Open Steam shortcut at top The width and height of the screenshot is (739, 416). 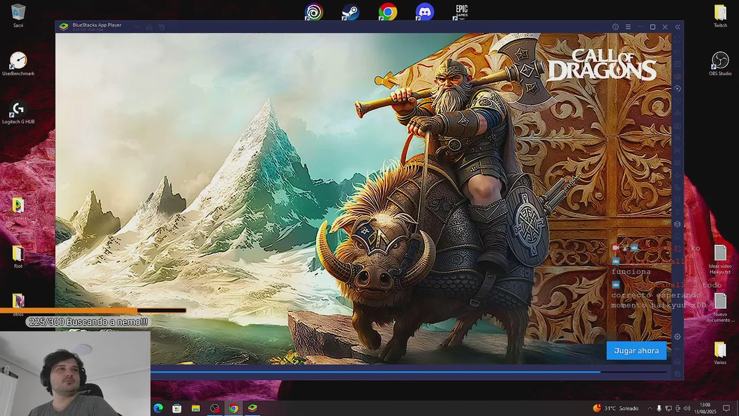click(350, 12)
